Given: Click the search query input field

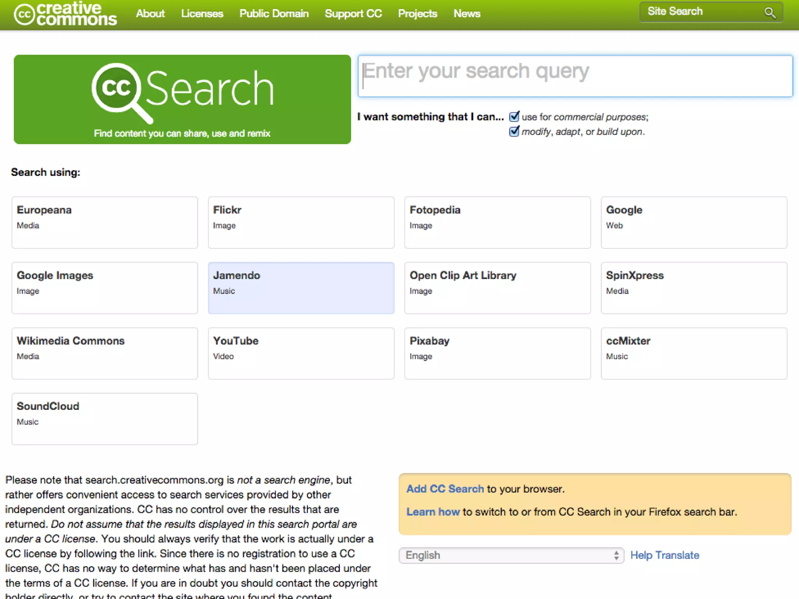Looking at the screenshot, I should pyautogui.click(x=575, y=76).
